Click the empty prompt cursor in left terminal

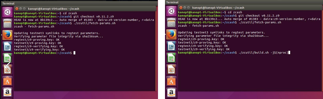[x=74, y=53]
